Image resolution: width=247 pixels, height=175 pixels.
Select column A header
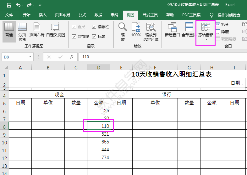(20, 68)
